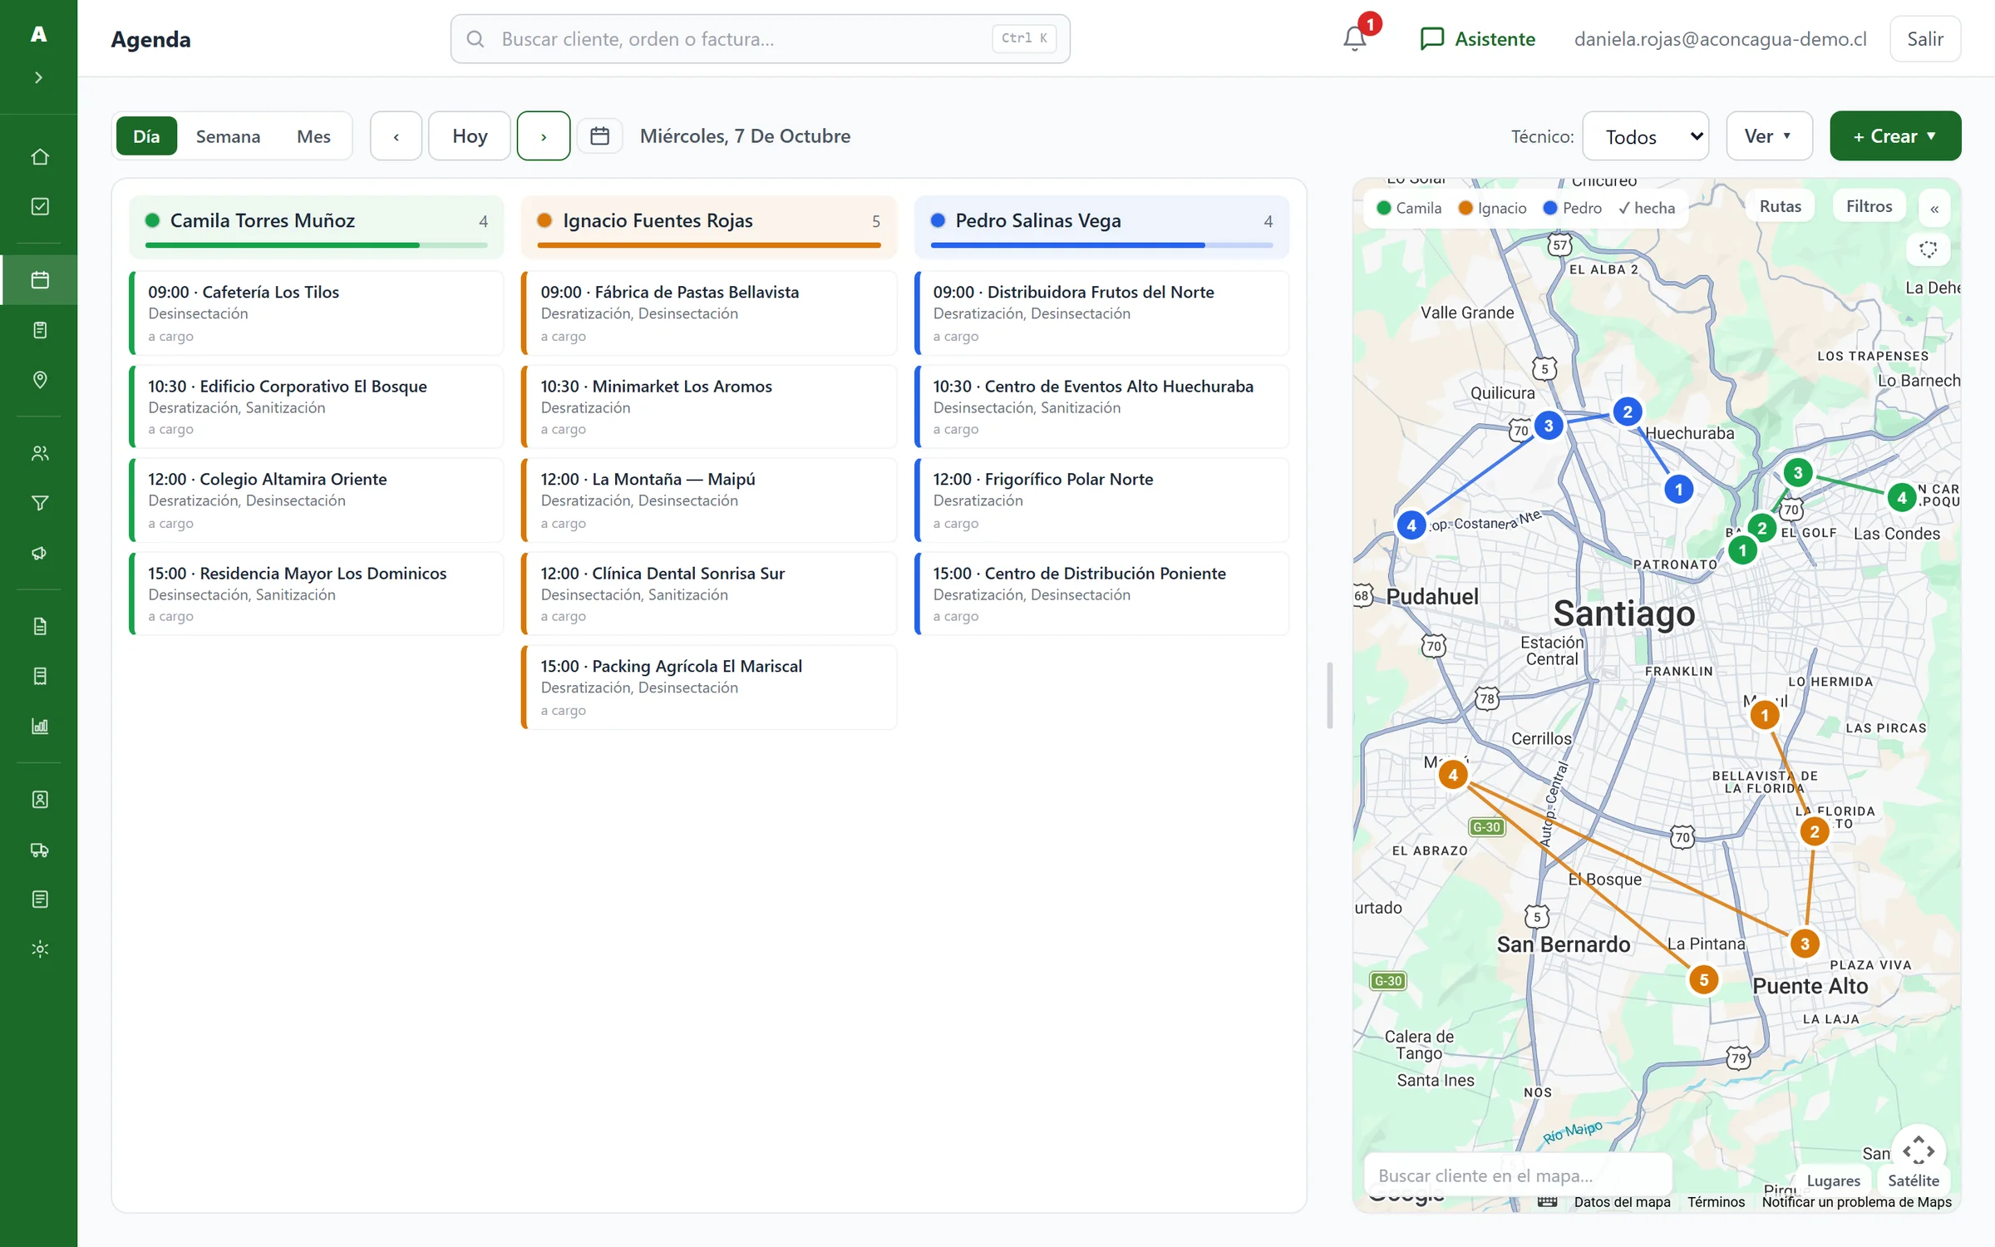The width and height of the screenshot is (1995, 1247).
Task: Switch to Semana view
Action: point(228,136)
